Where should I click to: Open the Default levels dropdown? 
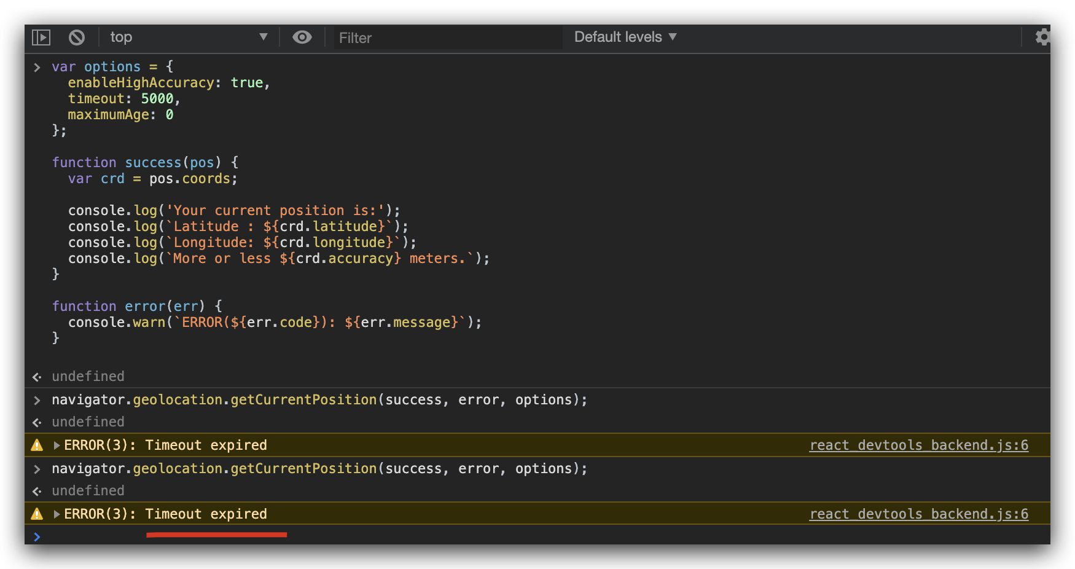(625, 37)
